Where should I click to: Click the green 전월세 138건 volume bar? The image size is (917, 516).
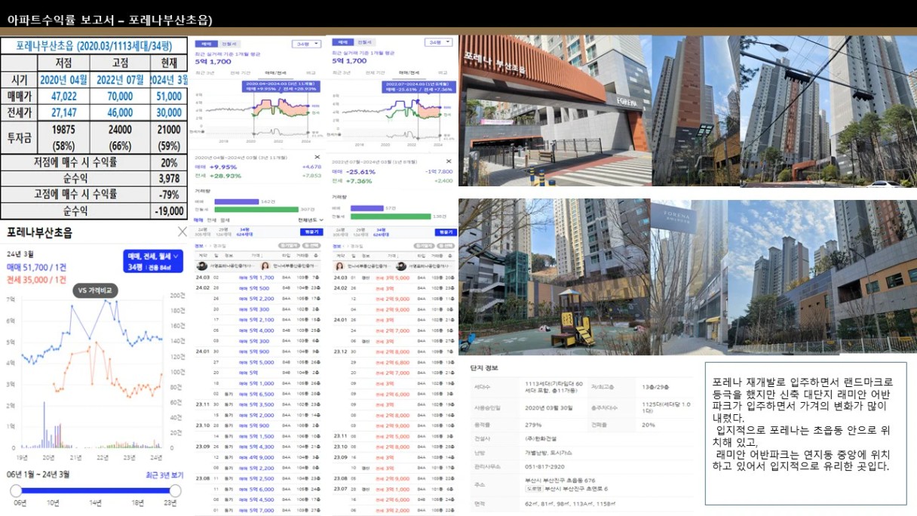point(390,217)
